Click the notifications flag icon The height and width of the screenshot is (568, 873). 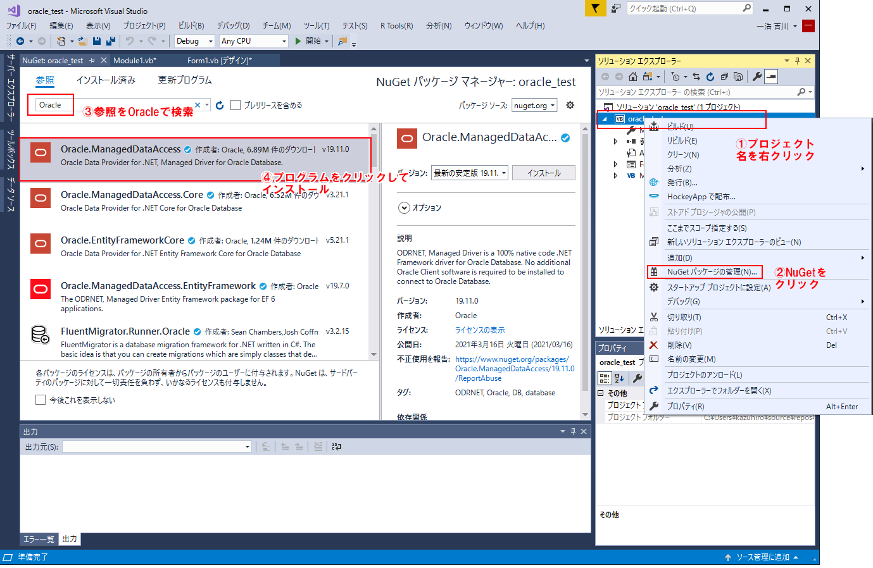595,8
